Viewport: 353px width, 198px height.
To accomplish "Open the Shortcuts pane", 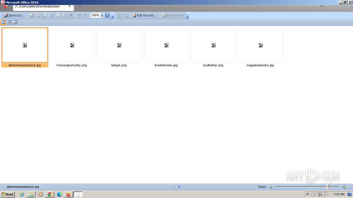I will tap(14, 15).
